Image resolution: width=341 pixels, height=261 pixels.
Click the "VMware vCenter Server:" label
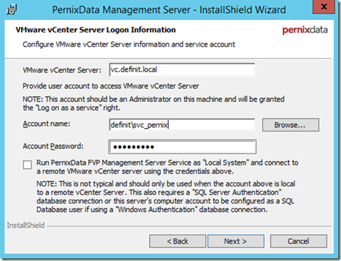pos(62,70)
